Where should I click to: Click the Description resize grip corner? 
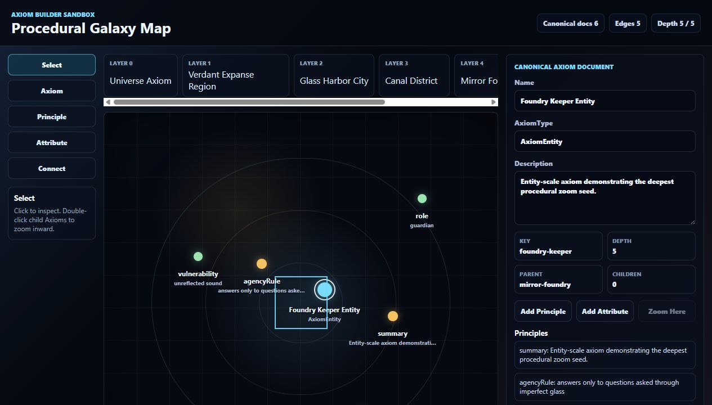[x=692, y=221]
